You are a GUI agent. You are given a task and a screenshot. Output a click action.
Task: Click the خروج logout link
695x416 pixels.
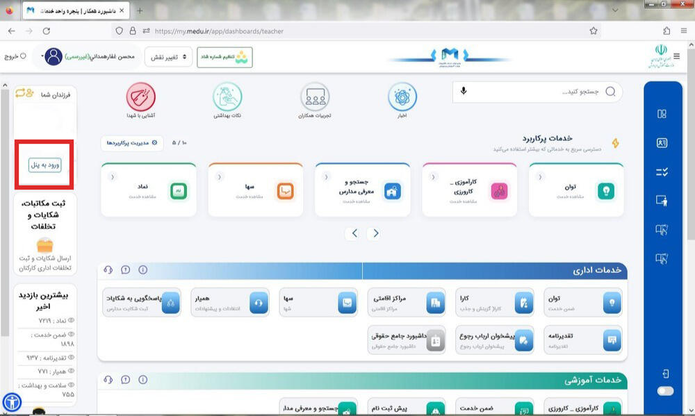[x=15, y=56]
